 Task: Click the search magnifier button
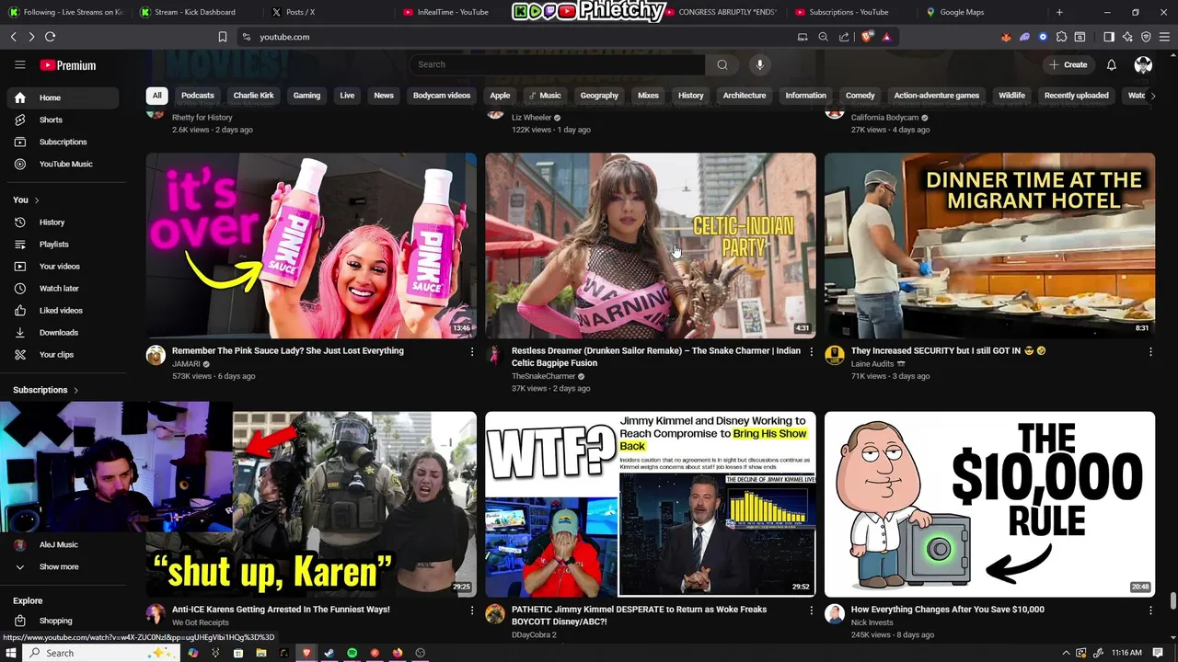pos(722,64)
